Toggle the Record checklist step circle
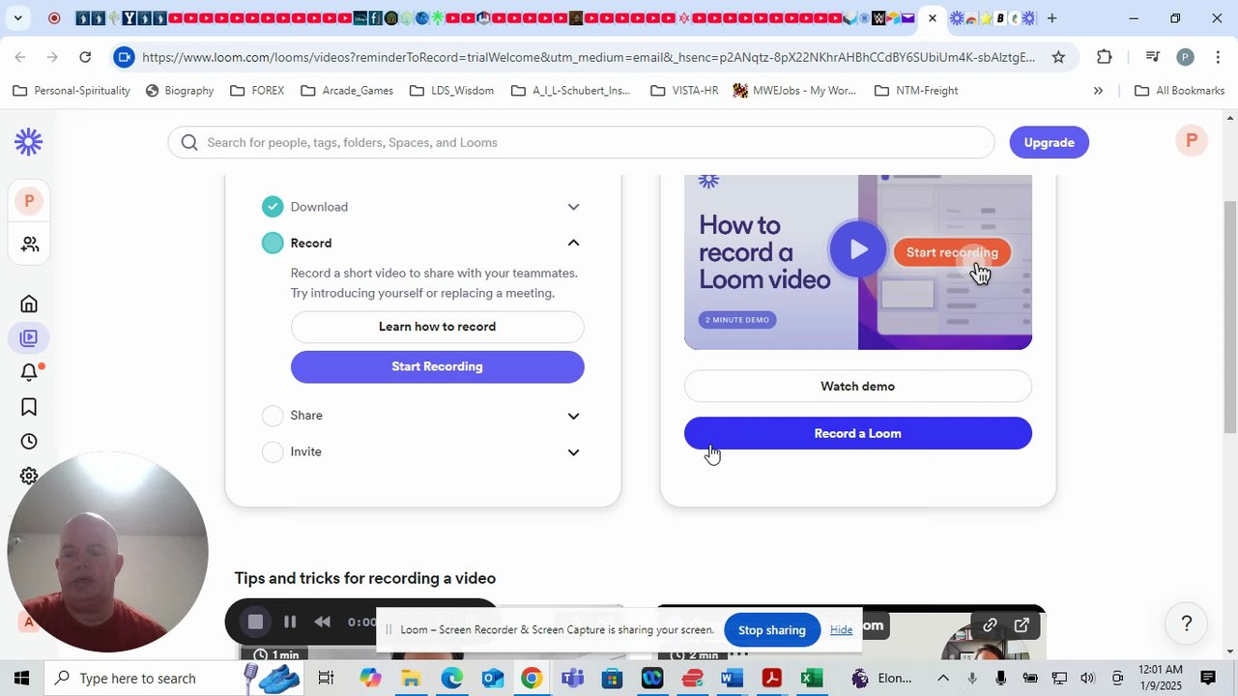The height and width of the screenshot is (696, 1238). coord(273,243)
